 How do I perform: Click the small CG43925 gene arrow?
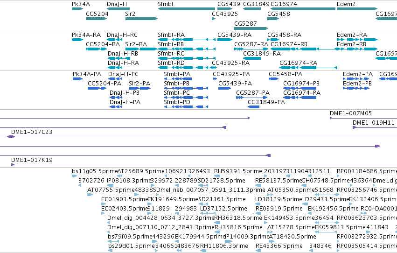point(214,19)
